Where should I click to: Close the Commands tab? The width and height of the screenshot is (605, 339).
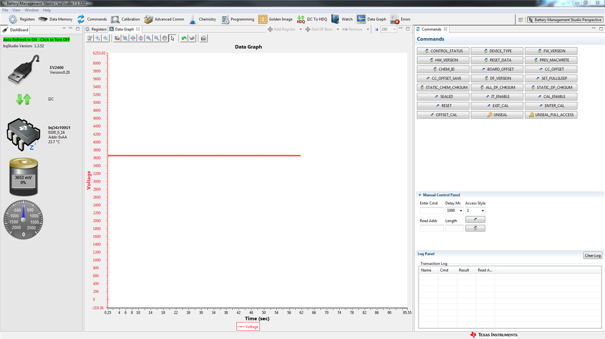tap(445, 29)
